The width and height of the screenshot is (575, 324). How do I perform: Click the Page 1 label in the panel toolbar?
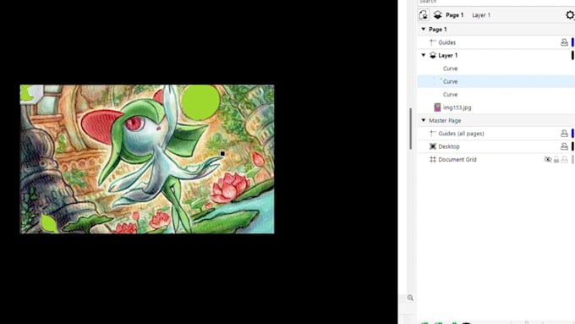pos(454,15)
